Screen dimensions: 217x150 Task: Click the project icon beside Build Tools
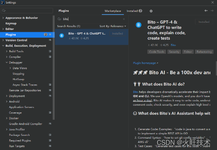[50, 51]
